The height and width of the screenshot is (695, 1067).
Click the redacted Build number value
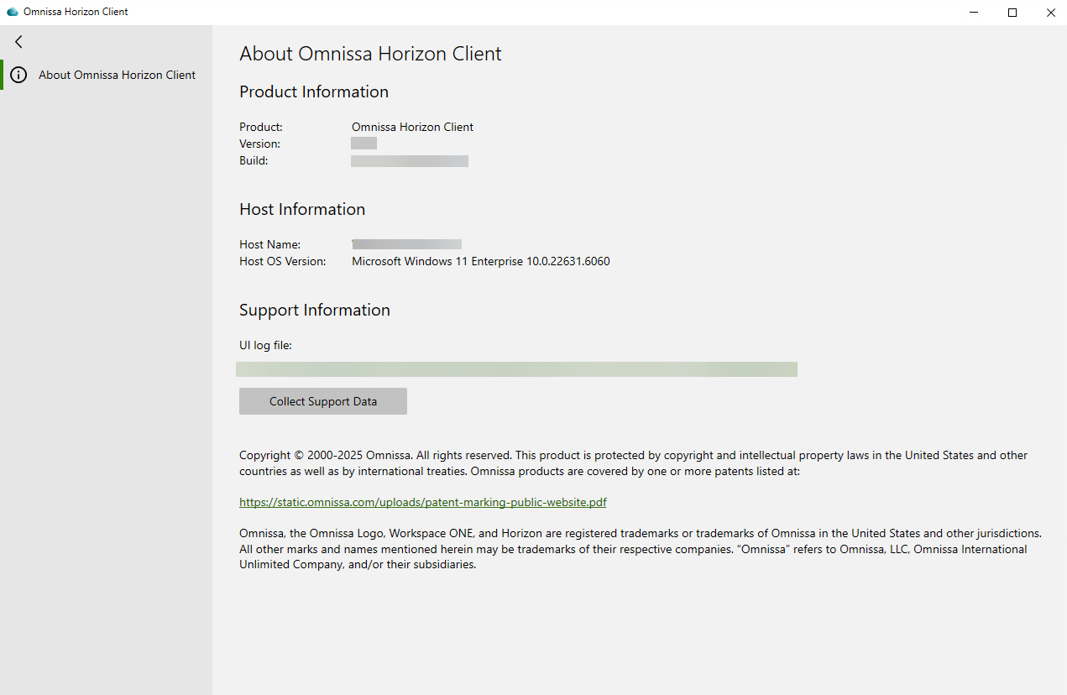pos(410,160)
